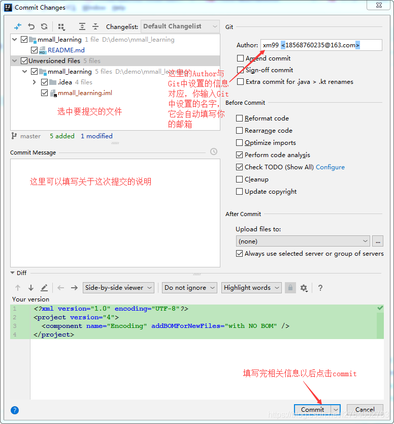Open the Configure link for TODO
Viewport: 394px width, 424px height.
(x=330, y=167)
